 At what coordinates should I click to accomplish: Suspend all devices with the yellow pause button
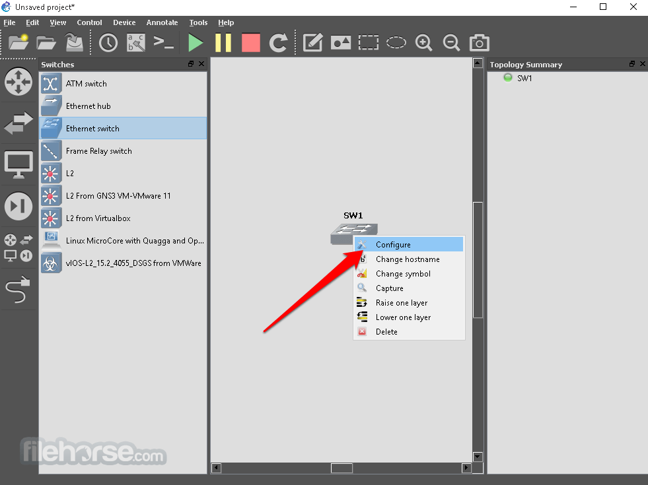tap(223, 42)
